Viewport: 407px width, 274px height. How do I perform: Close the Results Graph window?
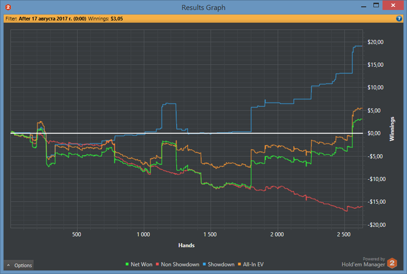393,5
